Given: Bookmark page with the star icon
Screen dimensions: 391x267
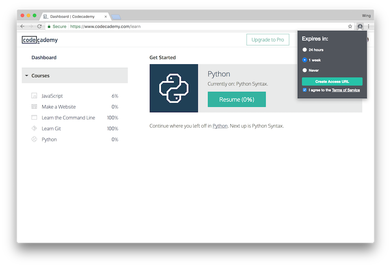Looking at the screenshot, I should (350, 26).
